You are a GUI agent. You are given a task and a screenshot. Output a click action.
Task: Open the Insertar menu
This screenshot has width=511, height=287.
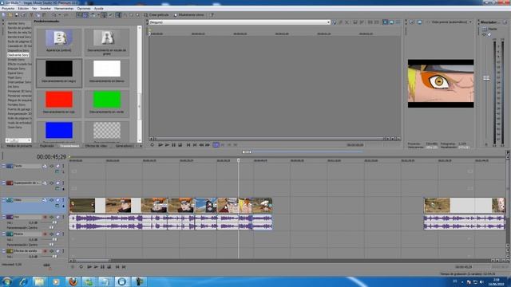[46, 9]
